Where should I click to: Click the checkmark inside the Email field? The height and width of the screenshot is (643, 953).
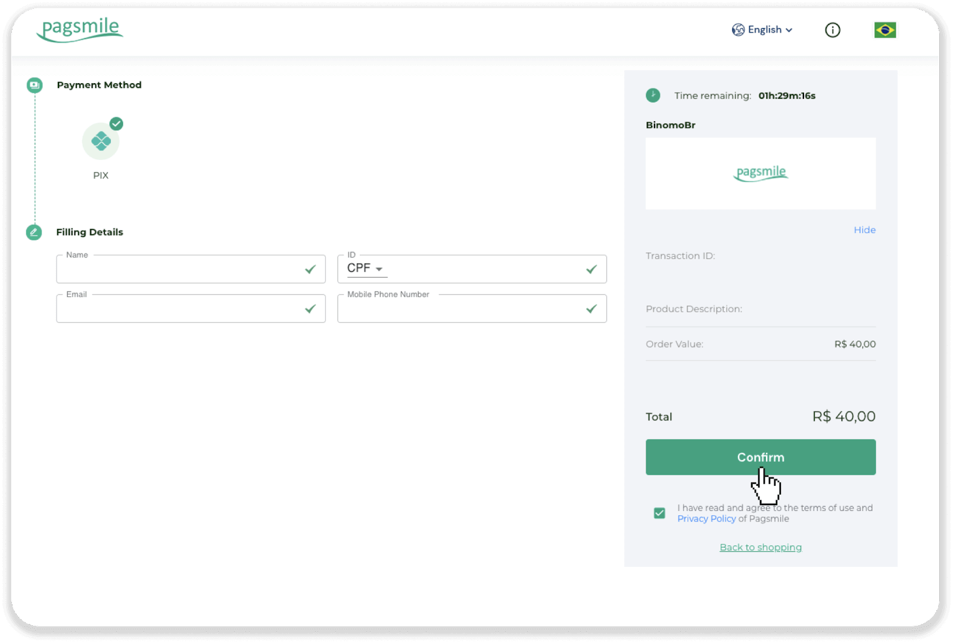pyautogui.click(x=310, y=309)
